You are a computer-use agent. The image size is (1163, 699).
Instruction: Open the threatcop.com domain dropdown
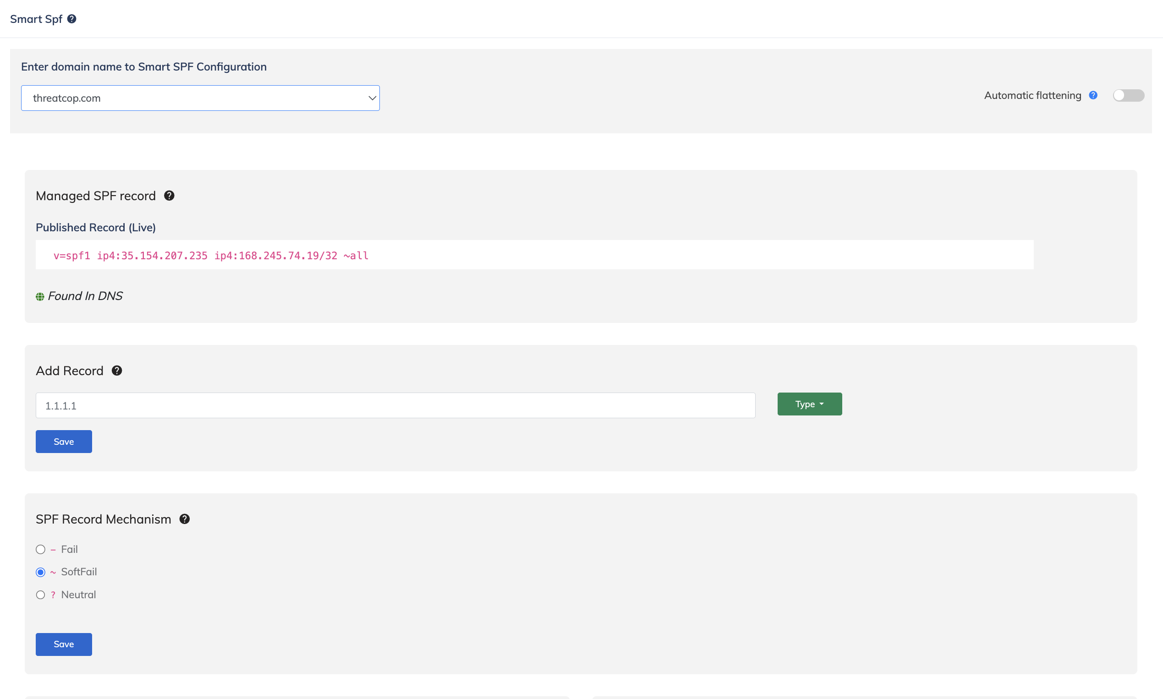pos(200,98)
